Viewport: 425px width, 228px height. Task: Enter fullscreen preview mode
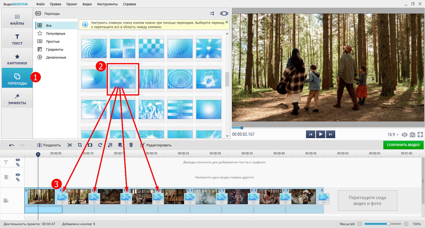click(420, 135)
